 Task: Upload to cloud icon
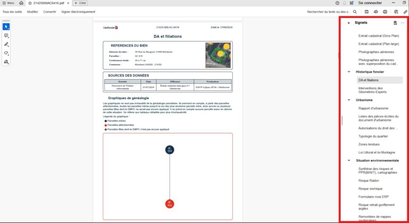click(375, 12)
